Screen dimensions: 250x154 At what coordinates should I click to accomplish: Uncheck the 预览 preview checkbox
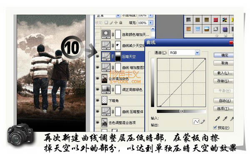click(x=215, y=127)
